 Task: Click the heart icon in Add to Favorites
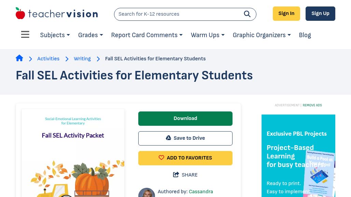[162, 158]
